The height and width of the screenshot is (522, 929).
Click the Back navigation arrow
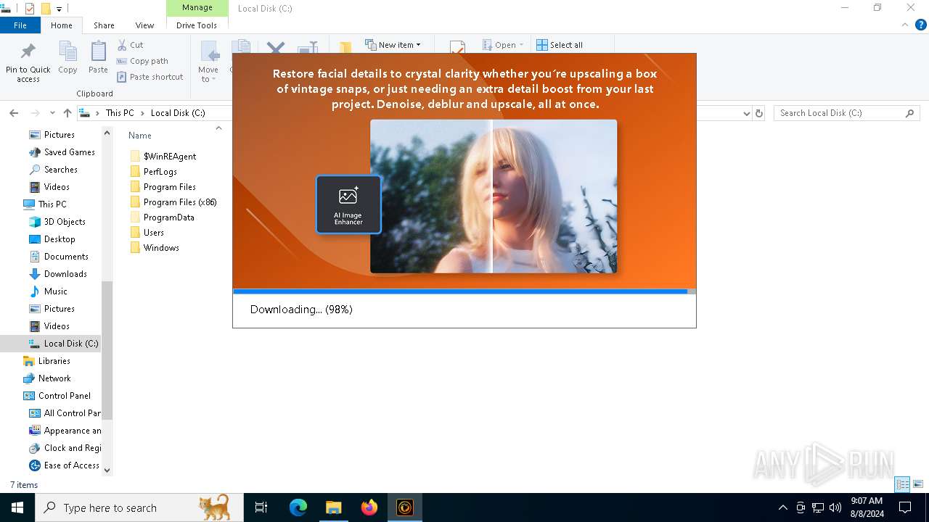[x=14, y=113]
